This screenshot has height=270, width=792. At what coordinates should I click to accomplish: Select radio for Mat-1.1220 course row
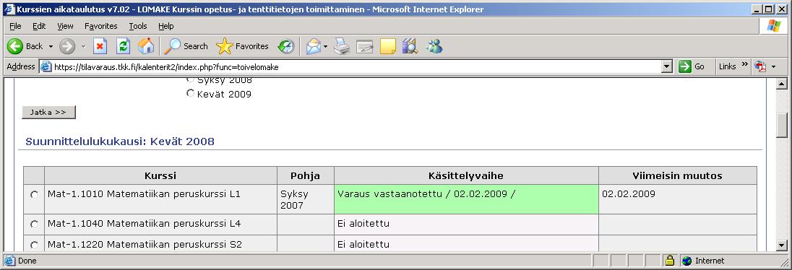[34, 245]
